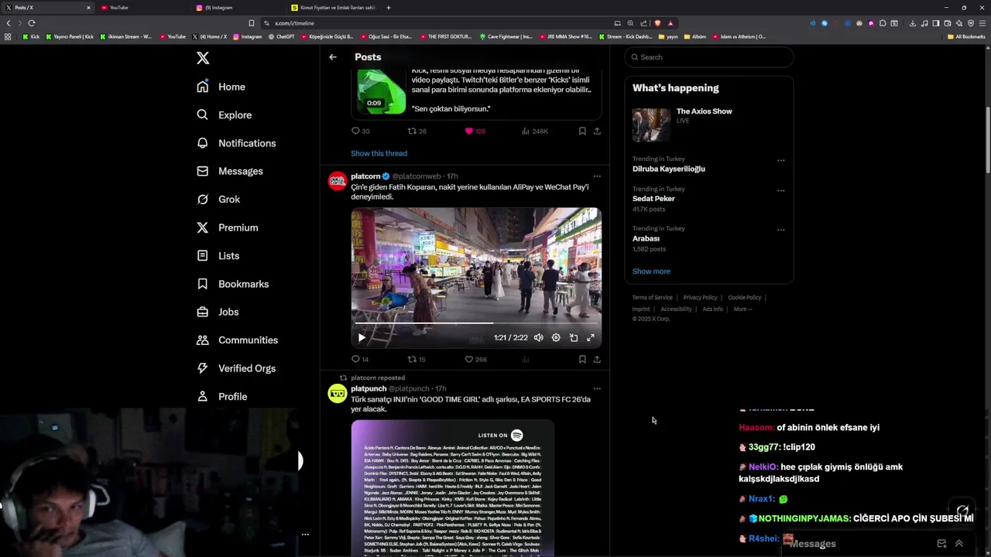Viewport: 991px width, 557px height.
Task: Open more options for the Dilruba Kayserilioğlu trend
Action: tap(780, 161)
